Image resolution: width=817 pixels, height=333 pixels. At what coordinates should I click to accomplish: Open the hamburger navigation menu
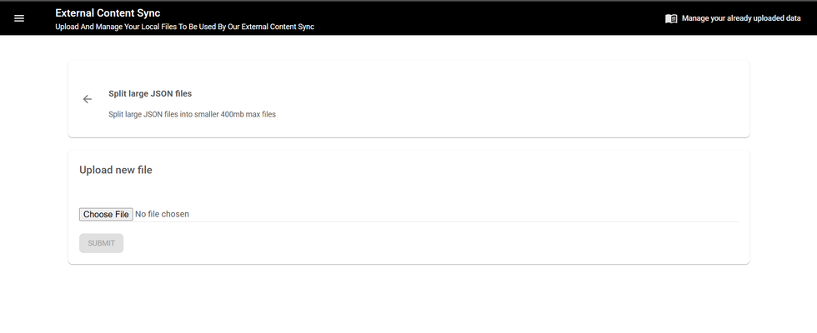[x=19, y=18]
